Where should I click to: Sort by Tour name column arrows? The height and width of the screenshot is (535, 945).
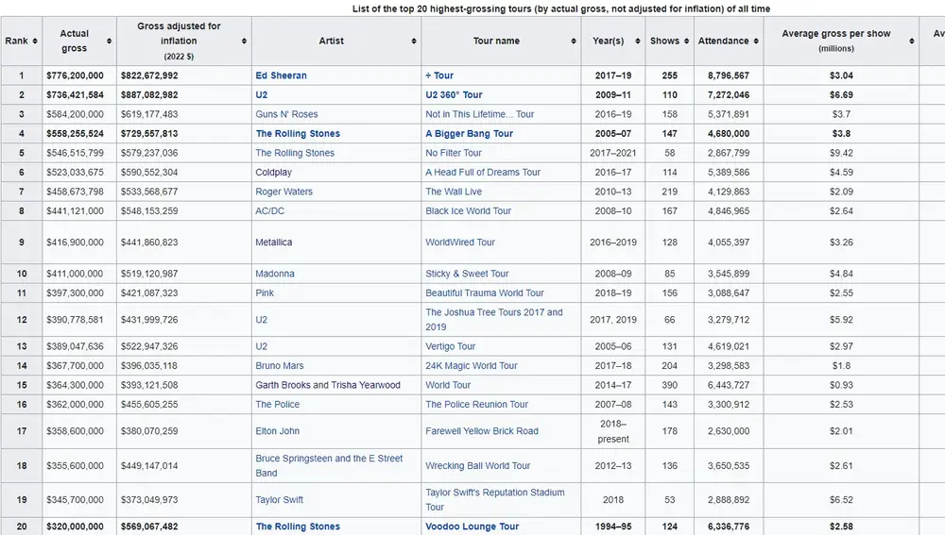(x=574, y=41)
